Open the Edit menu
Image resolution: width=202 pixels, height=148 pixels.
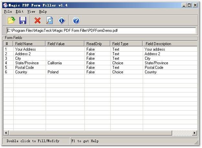(19, 11)
